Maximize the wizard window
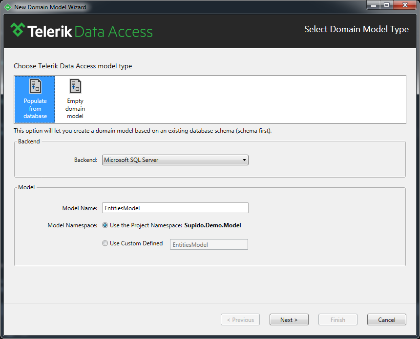Screen dimensions: 420x339 (386, 5)
